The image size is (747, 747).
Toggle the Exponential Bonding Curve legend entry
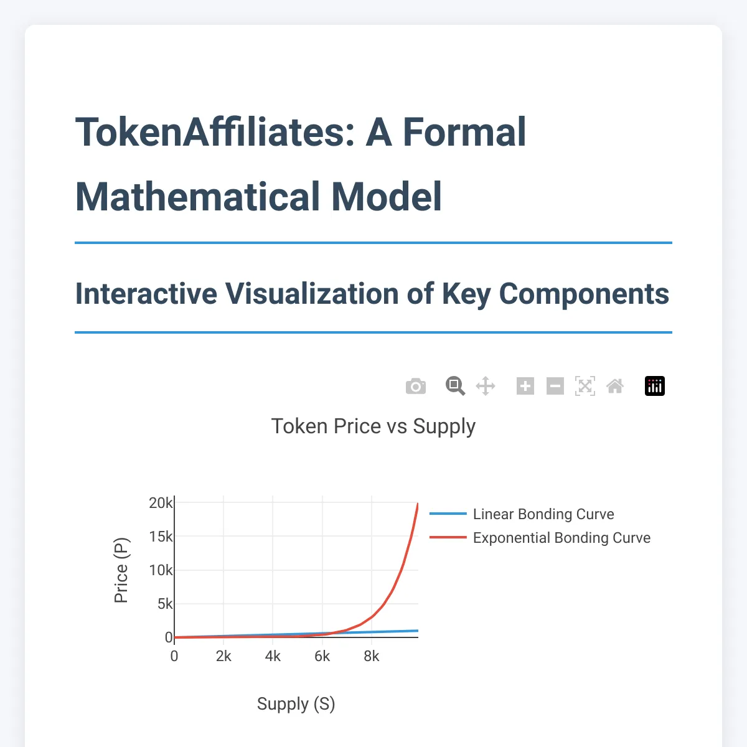tap(561, 537)
